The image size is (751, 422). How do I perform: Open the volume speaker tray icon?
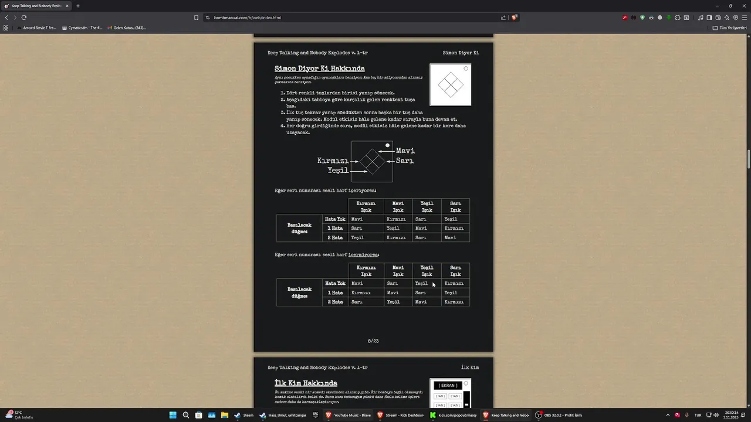pos(716,415)
